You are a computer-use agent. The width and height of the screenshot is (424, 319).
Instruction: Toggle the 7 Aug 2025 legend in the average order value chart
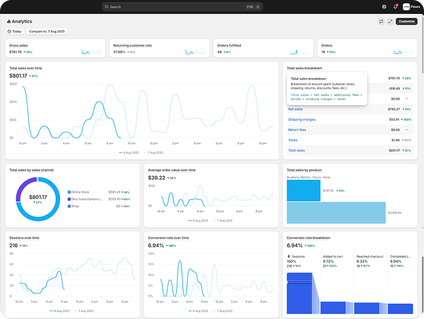pyautogui.click(x=223, y=221)
